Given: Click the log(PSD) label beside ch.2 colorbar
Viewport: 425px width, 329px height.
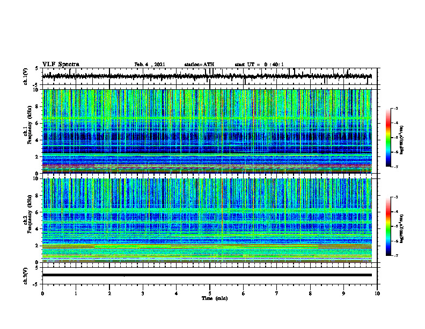Looking at the screenshot, I should pos(402,228).
